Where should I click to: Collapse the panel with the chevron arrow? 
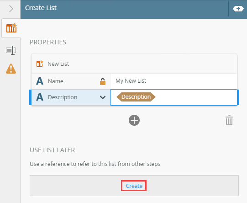pyautogui.click(x=11, y=9)
